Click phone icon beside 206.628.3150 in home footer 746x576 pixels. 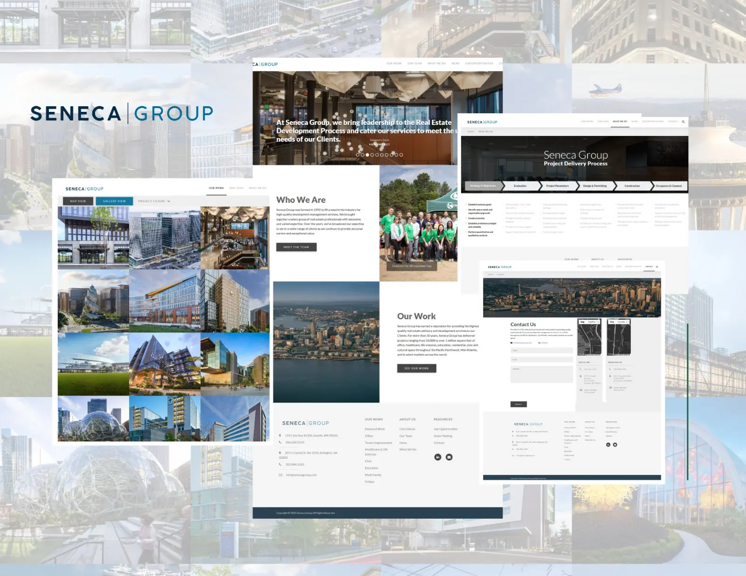280,442
